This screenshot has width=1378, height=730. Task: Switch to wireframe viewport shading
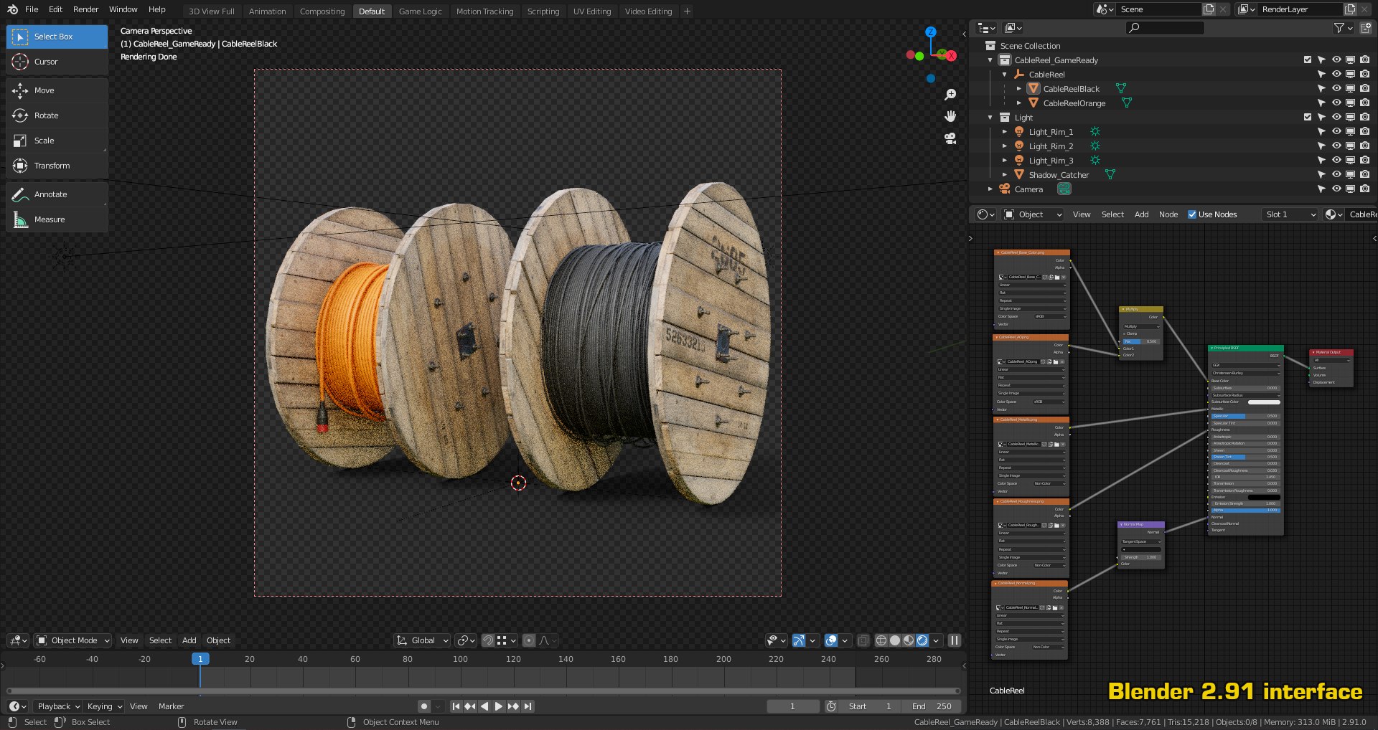(881, 640)
